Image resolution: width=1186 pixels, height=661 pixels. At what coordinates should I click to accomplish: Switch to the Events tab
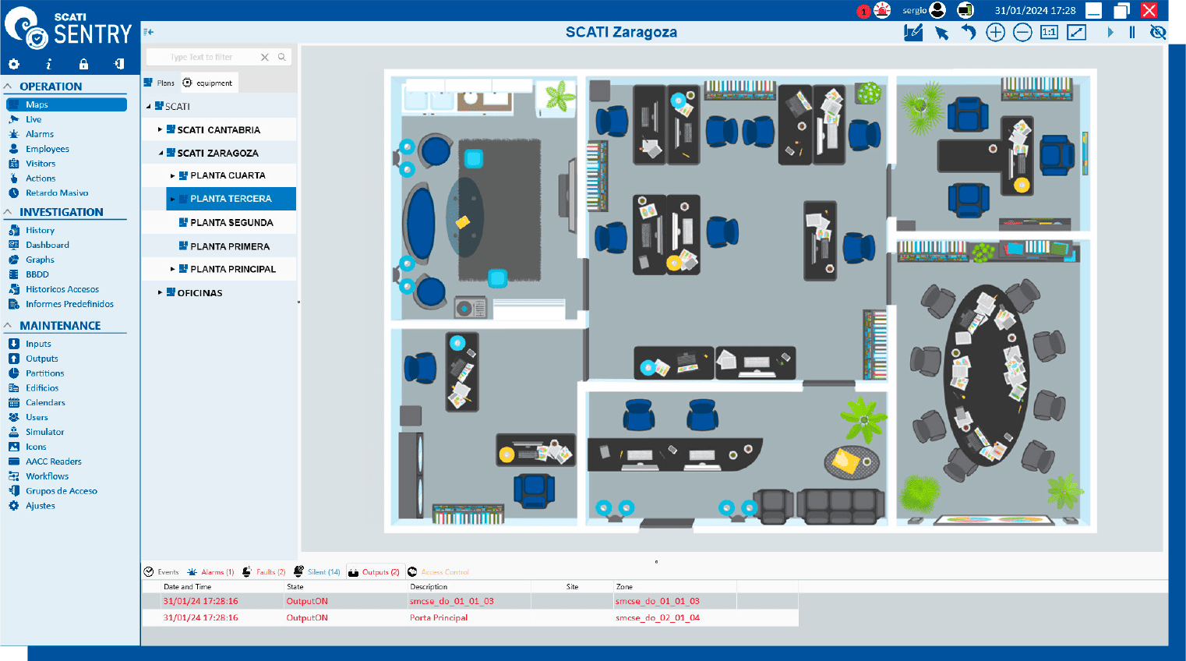click(x=161, y=572)
